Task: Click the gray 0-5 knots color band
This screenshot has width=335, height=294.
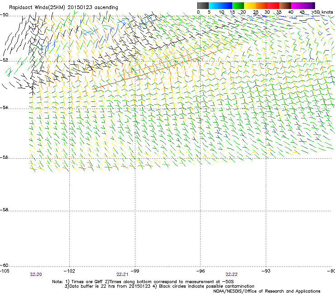Action: tap(203, 5)
